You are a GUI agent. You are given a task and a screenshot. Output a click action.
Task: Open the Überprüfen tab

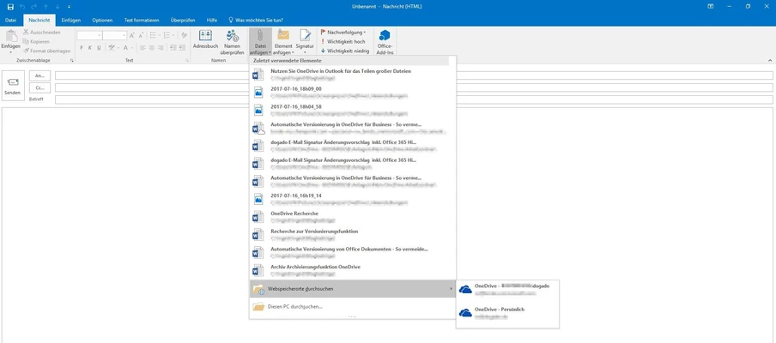click(x=182, y=21)
